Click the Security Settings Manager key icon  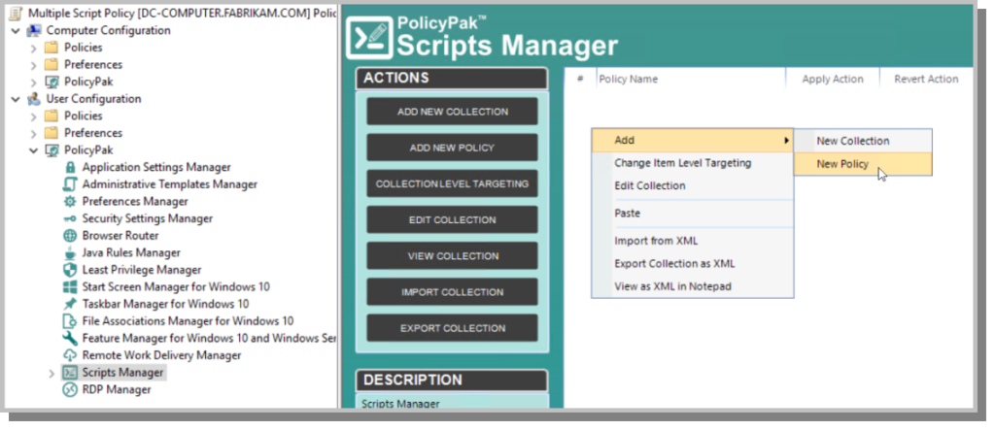tap(70, 218)
